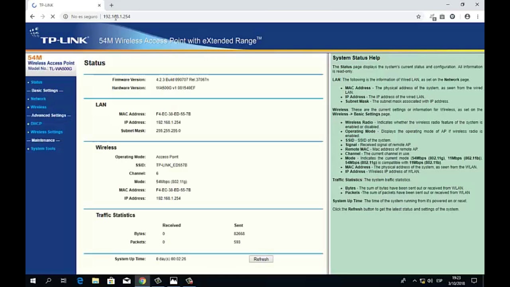The image size is (510, 287).
Task: Open the round extension icon
Action: click(452, 16)
